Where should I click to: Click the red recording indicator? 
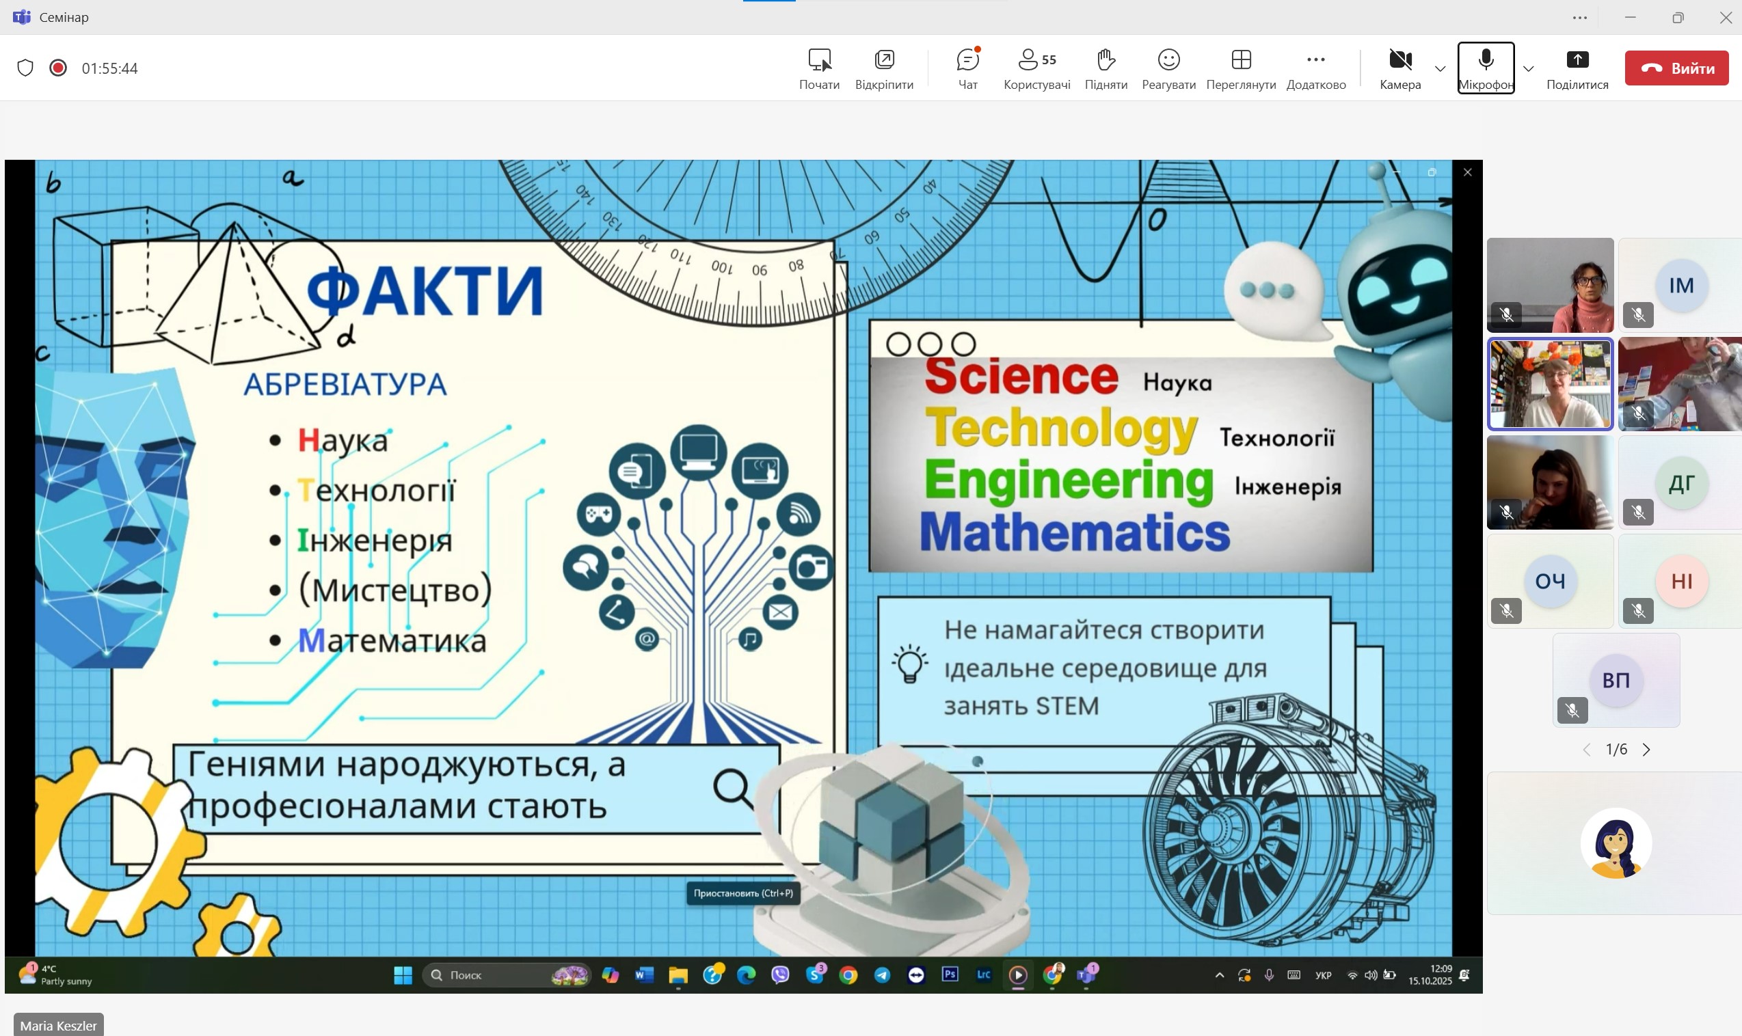pyautogui.click(x=58, y=68)
